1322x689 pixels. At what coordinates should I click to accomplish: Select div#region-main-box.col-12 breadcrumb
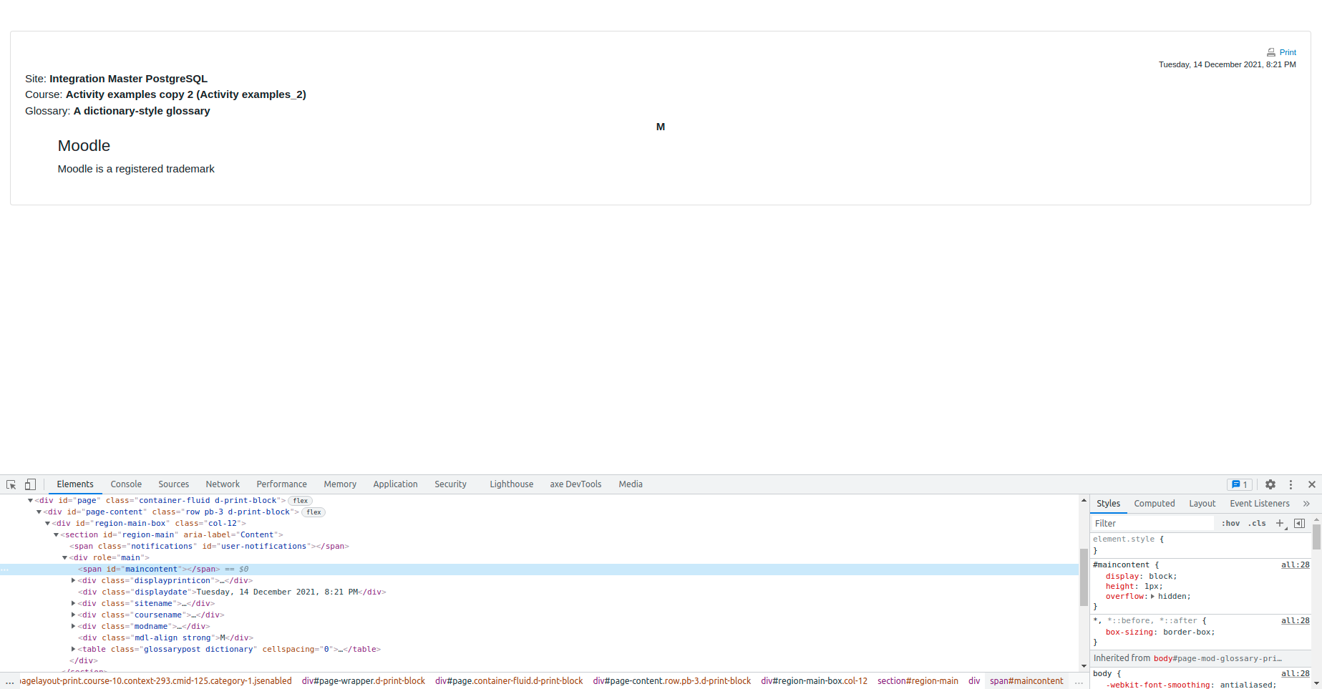(x=814, y=681)
